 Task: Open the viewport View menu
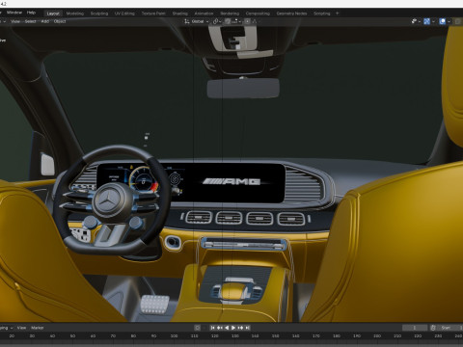[15, 21]
